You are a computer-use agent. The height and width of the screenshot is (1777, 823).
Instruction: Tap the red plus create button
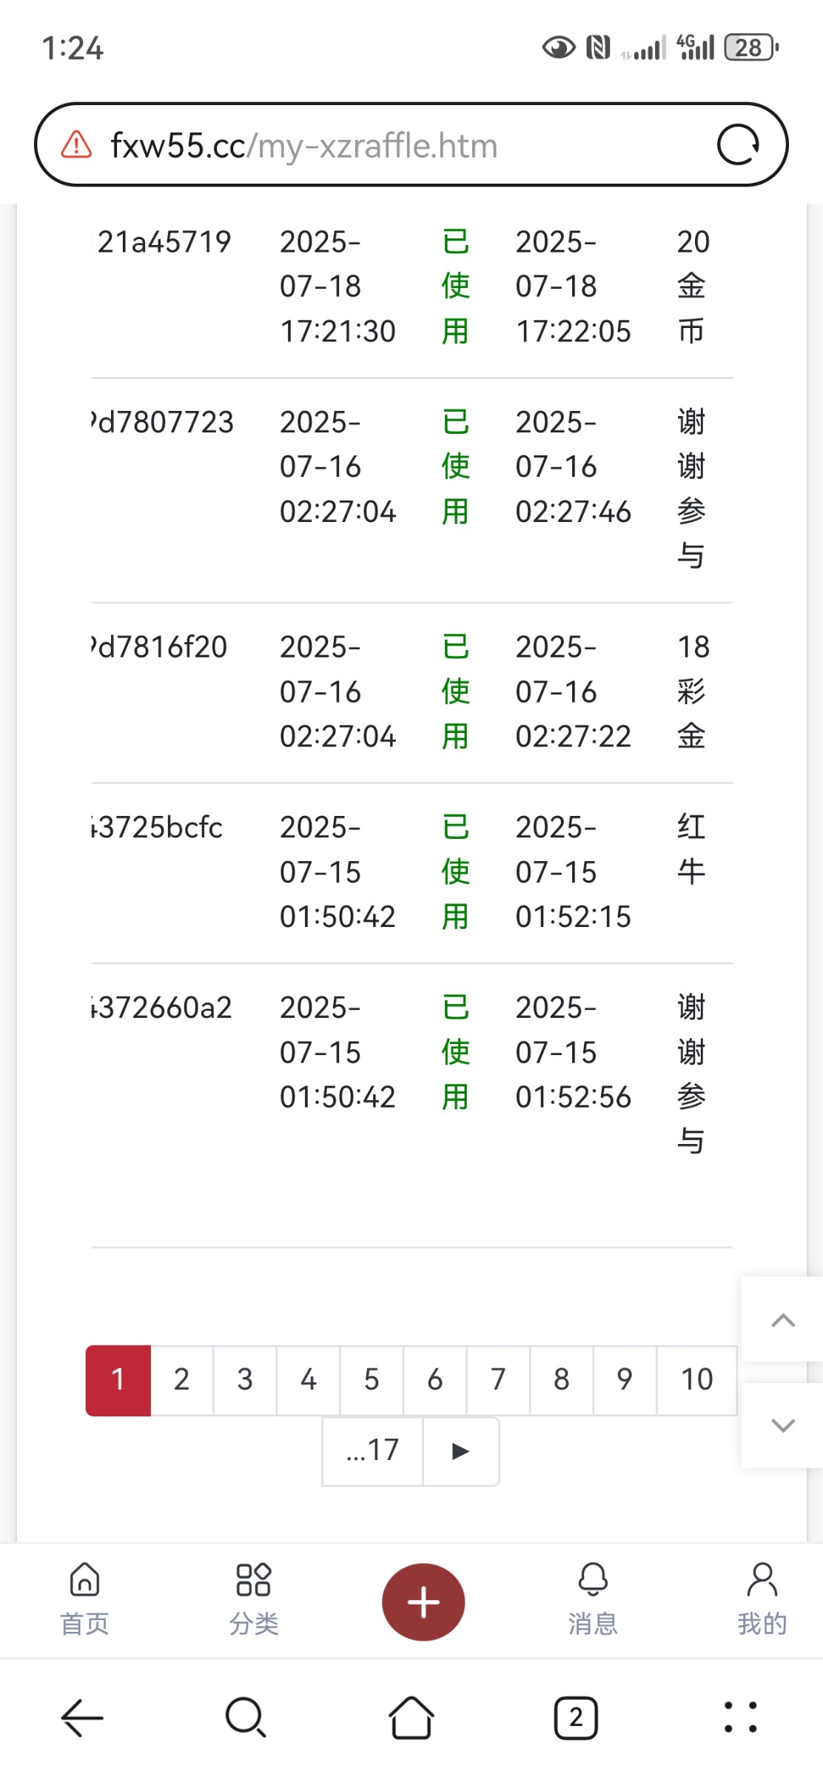(x=423, y=1602)
